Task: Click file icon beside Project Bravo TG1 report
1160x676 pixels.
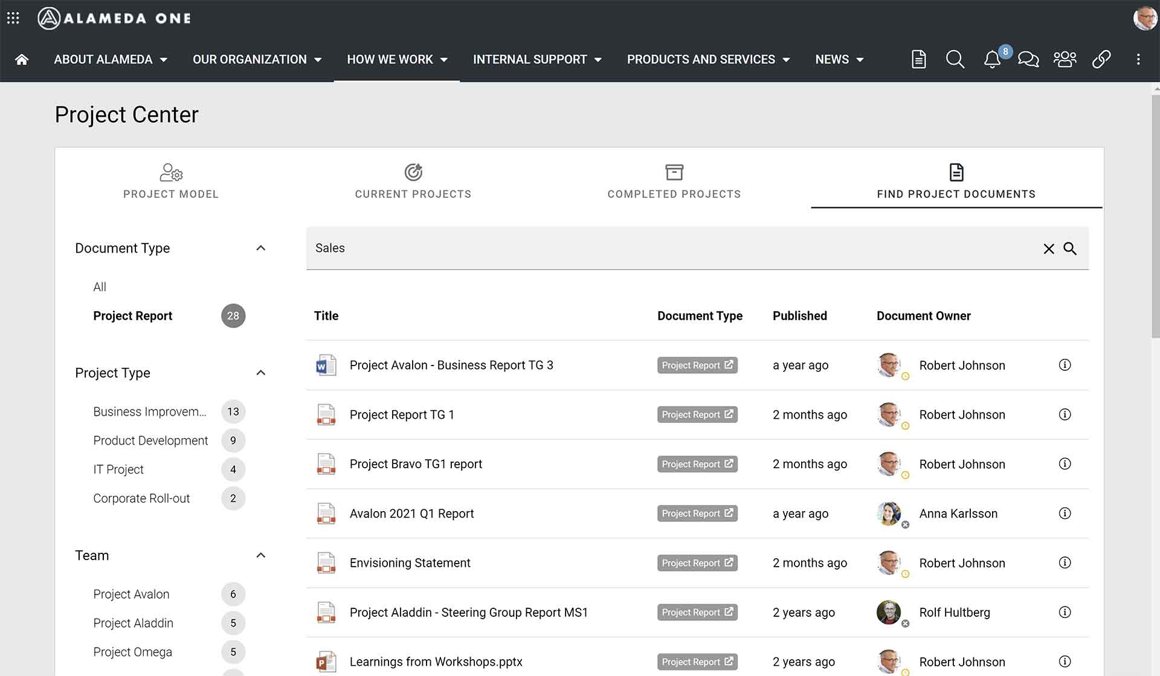Action: point(326,465)
